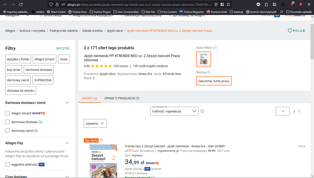Image resolution: width=314 pixels, height=178 pixels.
Task: Open Szkoła średnia breadcrumb
Action: (x=92, y=30)
